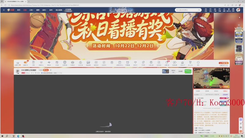Open the shield icon in streamer toolbar

(x=33, y=63)
